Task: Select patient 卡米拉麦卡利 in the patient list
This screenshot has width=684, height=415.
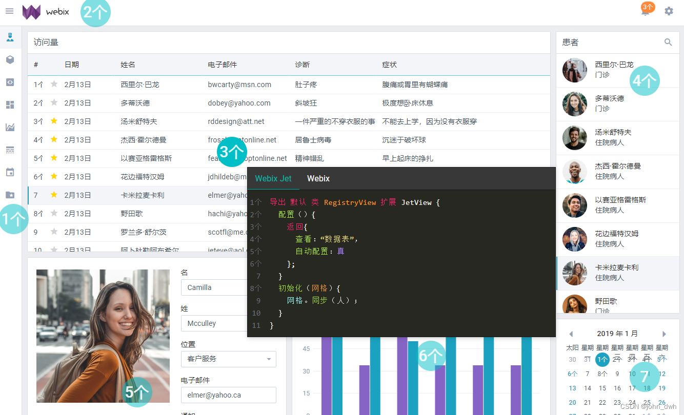Action: 618,274
